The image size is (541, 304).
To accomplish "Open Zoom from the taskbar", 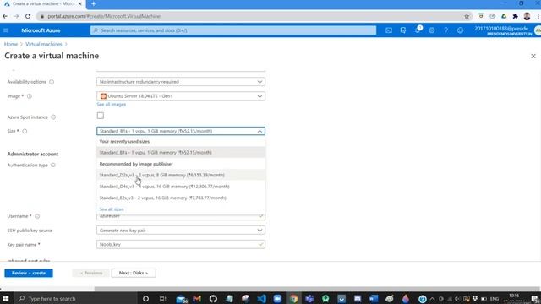I will coord(277,298).
